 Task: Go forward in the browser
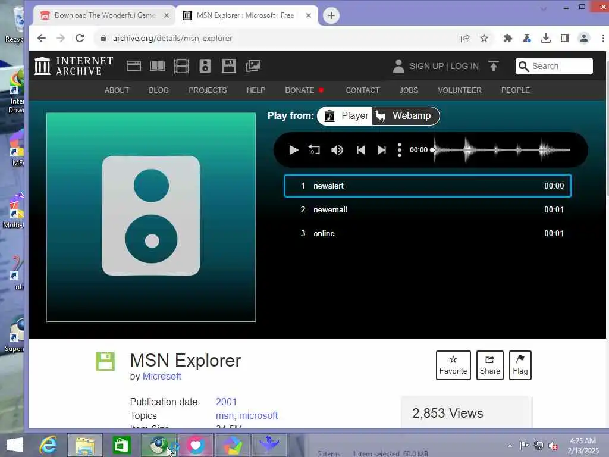(x=61, y=38)
